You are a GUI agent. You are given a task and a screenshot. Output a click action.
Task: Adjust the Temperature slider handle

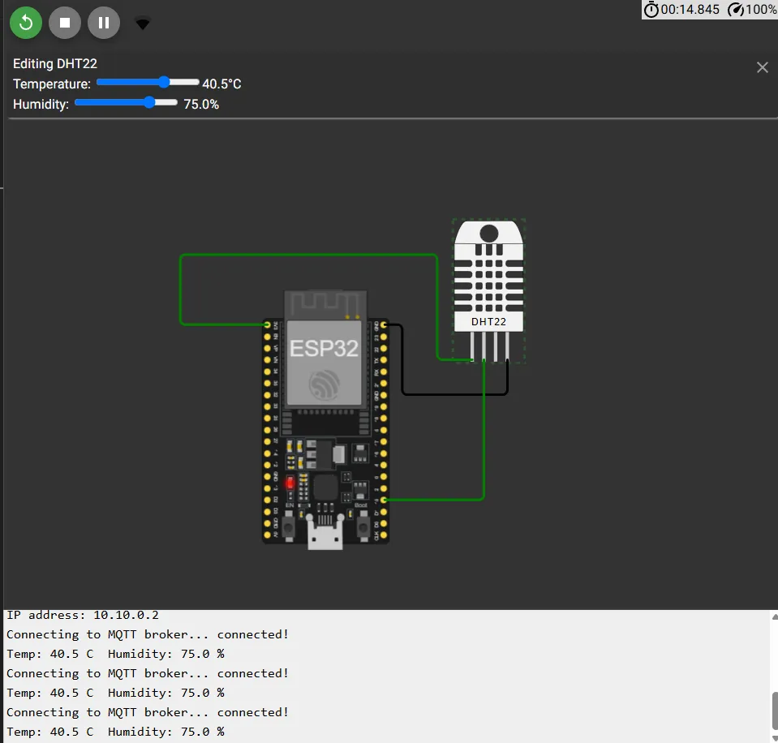tap(164, 83)
